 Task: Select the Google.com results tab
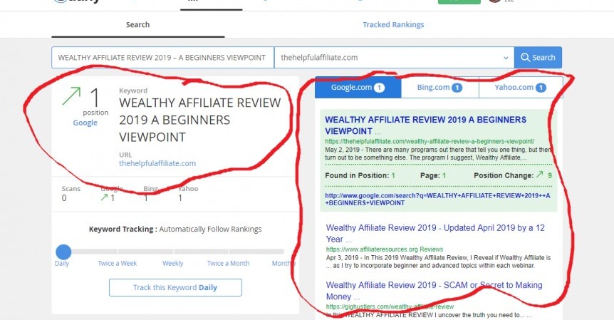click(358, 88)
